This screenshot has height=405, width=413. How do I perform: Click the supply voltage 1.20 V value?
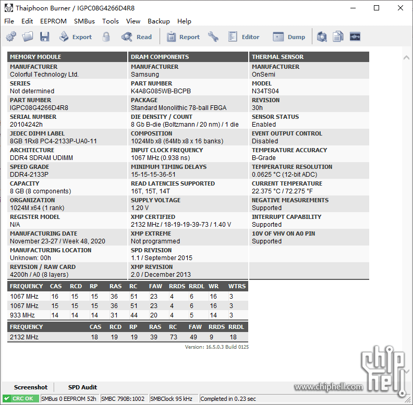pyautogui.click(x=140, y=208)
